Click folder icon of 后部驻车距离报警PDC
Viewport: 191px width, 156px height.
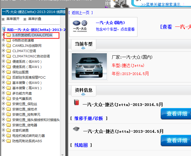click(9, 77)
